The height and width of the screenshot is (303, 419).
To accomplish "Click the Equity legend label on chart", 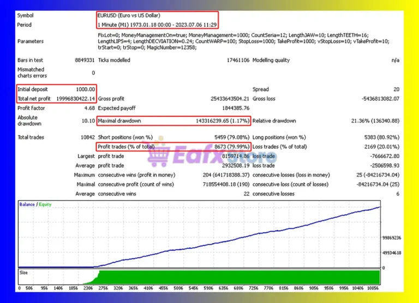I will (45, 204).
